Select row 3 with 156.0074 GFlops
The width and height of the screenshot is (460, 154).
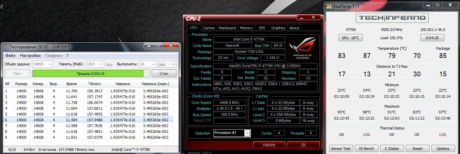point(88,103)
